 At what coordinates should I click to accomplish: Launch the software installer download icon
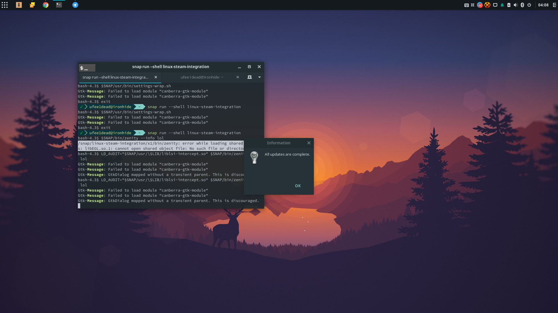click(19, 5)
